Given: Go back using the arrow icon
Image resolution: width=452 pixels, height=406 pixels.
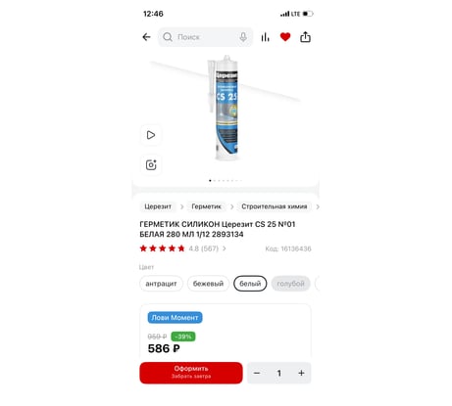Looking at the screenshot, I should 146,37.
